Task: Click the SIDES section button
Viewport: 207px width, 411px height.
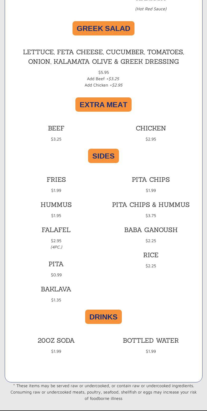Action: tap(103, 156)
